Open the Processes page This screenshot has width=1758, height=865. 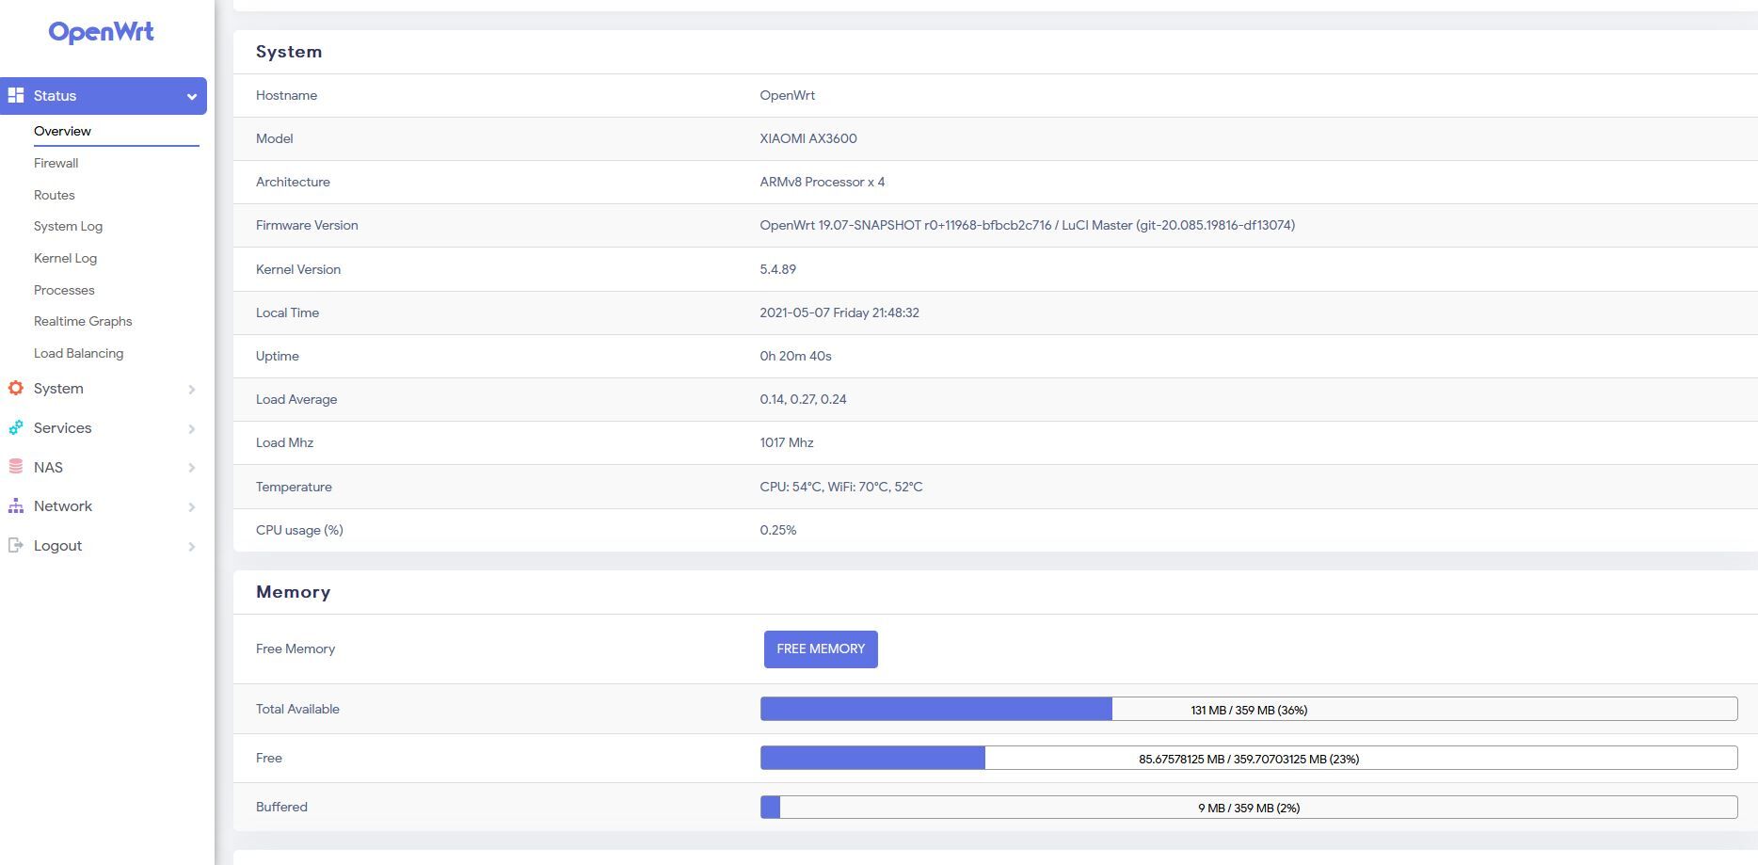pyautogui.click(x=64, y=290)
